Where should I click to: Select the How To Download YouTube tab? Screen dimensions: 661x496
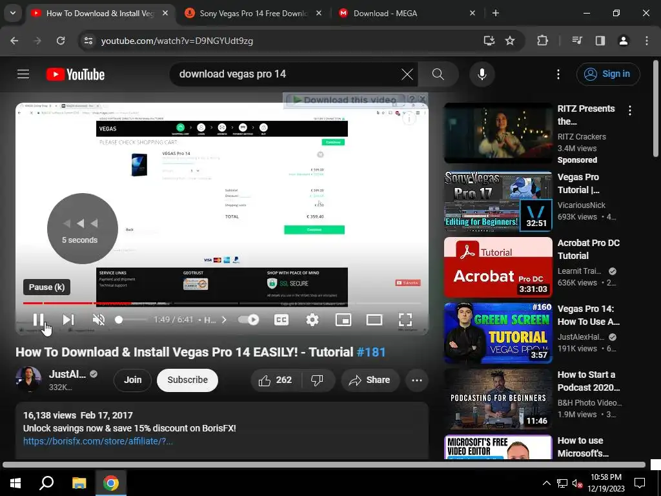click(99, 14)
